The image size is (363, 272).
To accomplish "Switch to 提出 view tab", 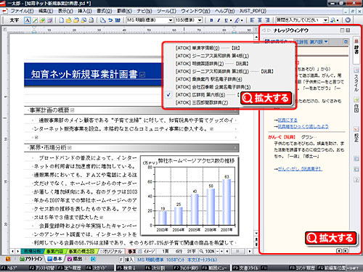I will [75, 259].
